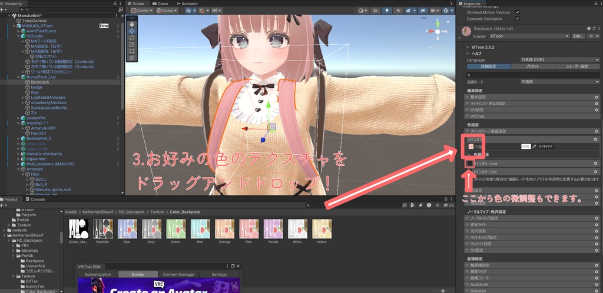The height and width of the screenshot is (293, 603).
Task: Toggle 2D view mode in Scene
Action: tap(375, 11)
